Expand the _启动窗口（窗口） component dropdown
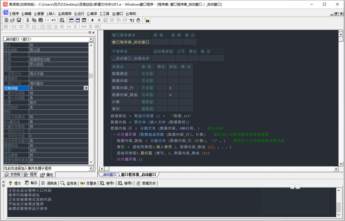 tap(91, 39)
